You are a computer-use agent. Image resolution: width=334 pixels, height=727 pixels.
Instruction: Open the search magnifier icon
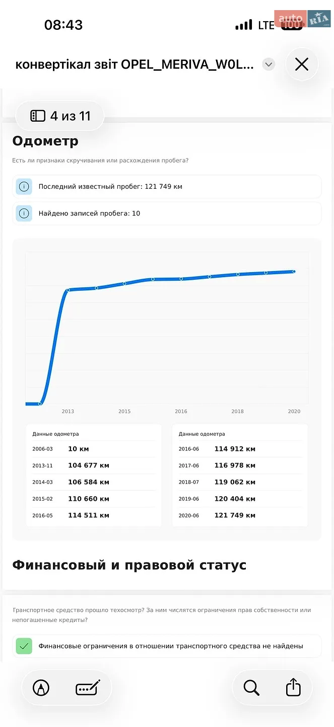(251, 688)
